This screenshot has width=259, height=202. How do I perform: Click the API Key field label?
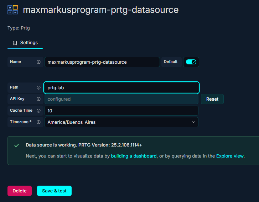pyautogui.click(x=17, y=99)
